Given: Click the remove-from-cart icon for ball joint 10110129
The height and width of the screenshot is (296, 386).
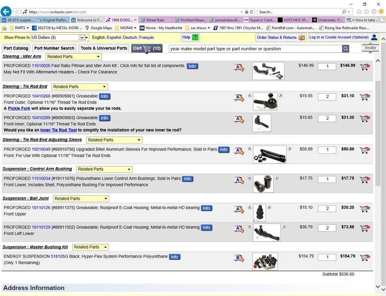Looking at the screenshot, I should [x=365, y=228].
